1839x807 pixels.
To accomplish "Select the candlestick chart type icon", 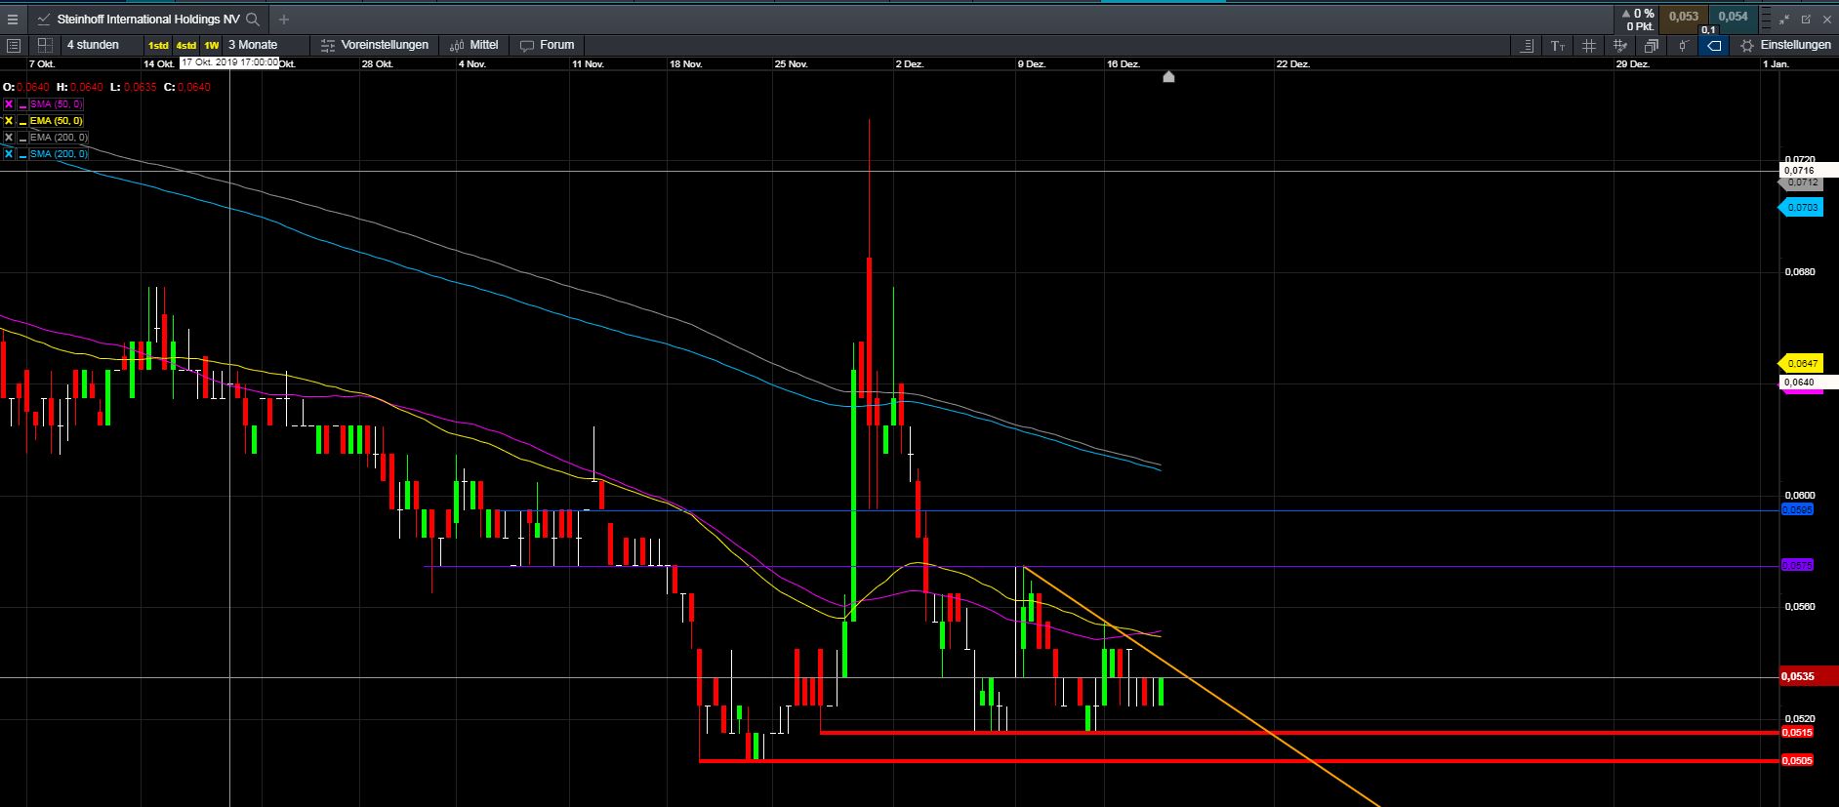I will [1683, 46].
